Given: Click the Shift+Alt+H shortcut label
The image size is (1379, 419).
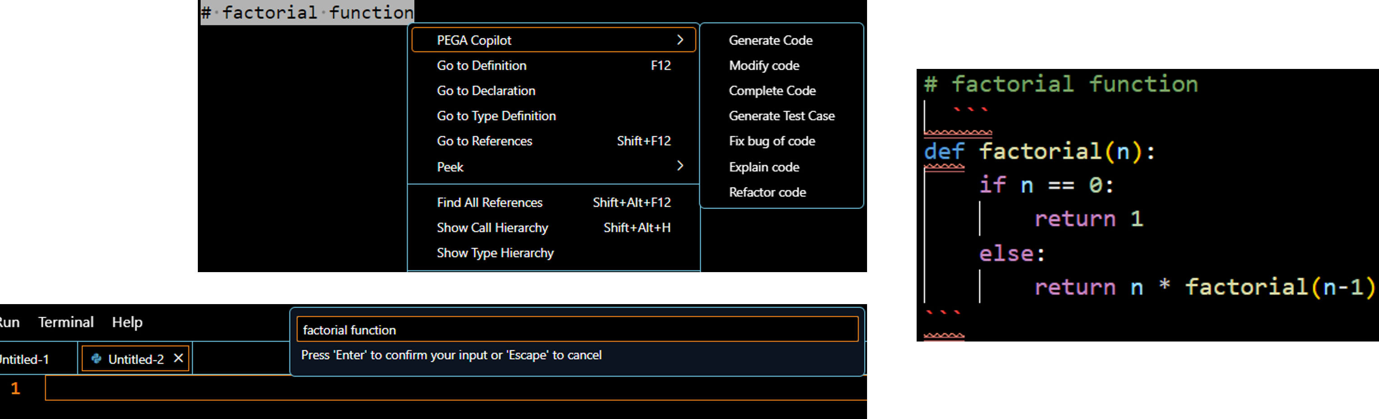Looking at the screenshot, I should [x=637, y=228].
